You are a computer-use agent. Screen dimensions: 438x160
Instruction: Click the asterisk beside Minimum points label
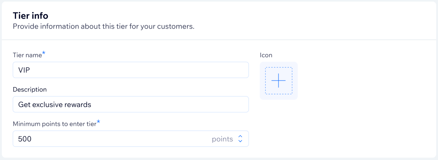[98, 121]
